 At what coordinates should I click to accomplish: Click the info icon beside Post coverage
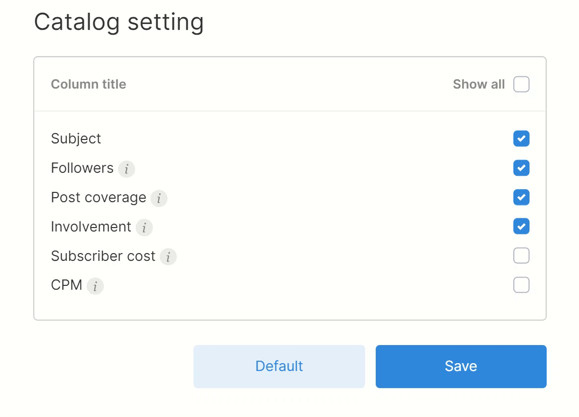(159, 198)
